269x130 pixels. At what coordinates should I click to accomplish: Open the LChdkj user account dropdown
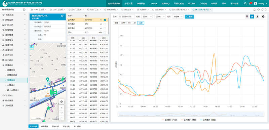(x=260, y=3)
